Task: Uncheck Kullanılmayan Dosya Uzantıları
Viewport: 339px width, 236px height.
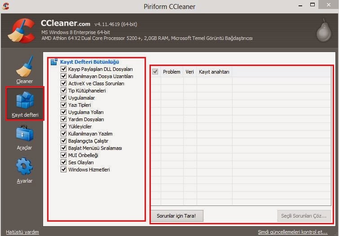Action: [63, 76]
